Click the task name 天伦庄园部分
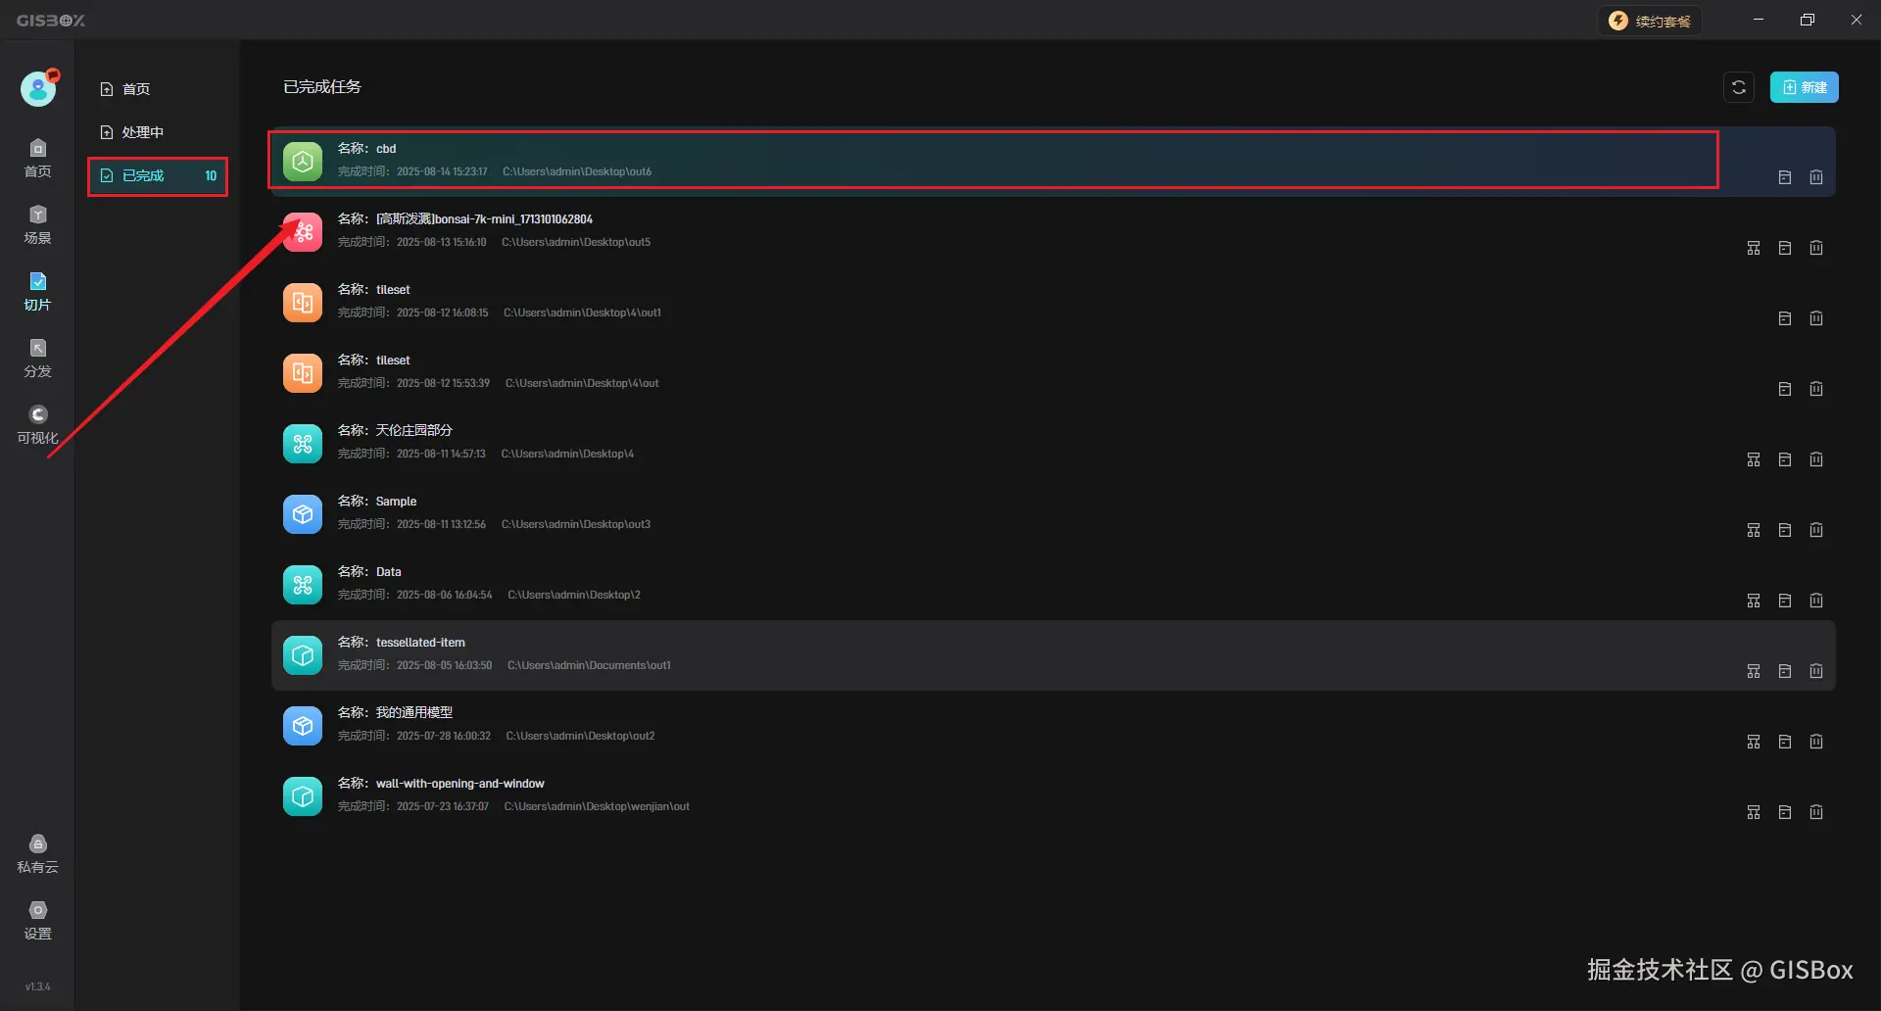Image resolution: width=1881 pixels, height=1011 pixels. click(414, 430)
